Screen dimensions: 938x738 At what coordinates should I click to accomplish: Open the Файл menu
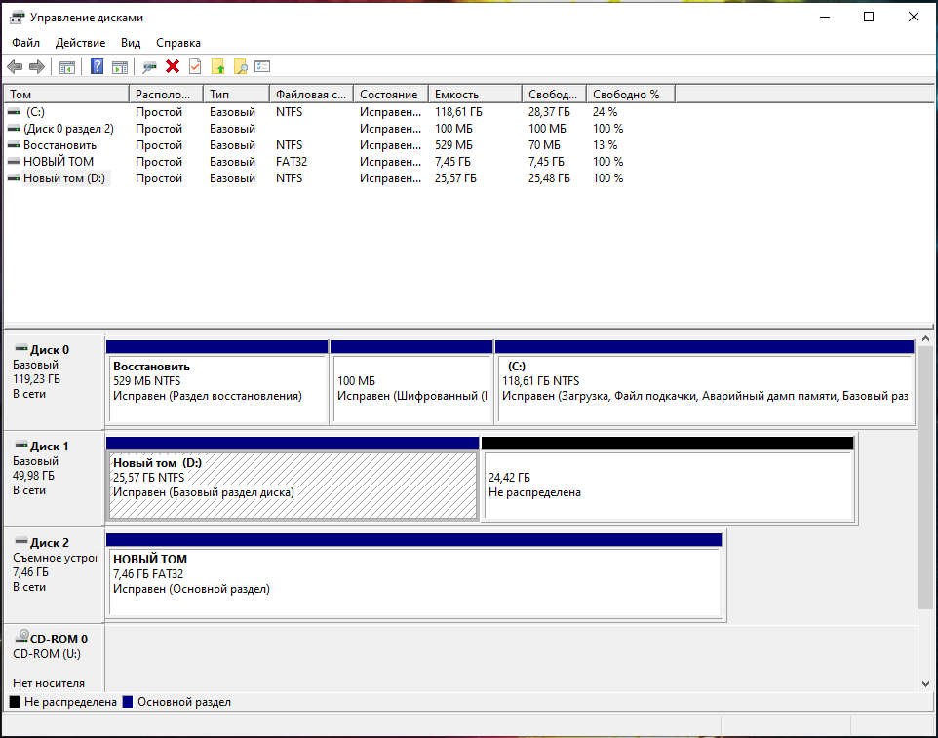[25, 43]
